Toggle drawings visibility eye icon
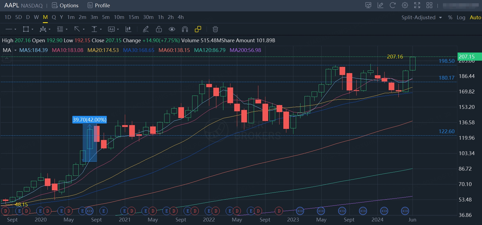The width and height of the screenshot is (482, 225). click(x=172, y=29)
